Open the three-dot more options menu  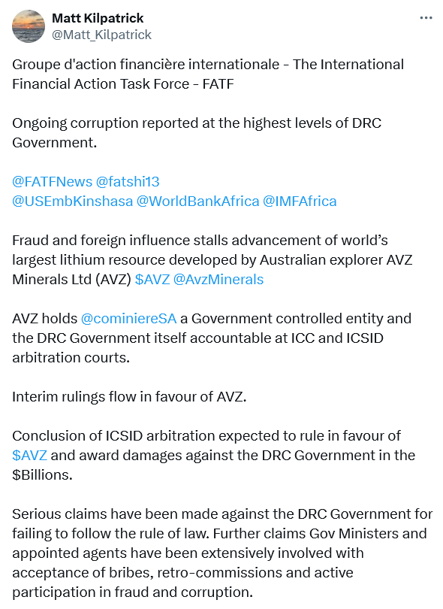tap(426, 18)
